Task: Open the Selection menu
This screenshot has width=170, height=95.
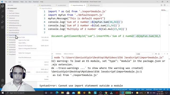Action: pyautogui.click(x=16, y=2)
